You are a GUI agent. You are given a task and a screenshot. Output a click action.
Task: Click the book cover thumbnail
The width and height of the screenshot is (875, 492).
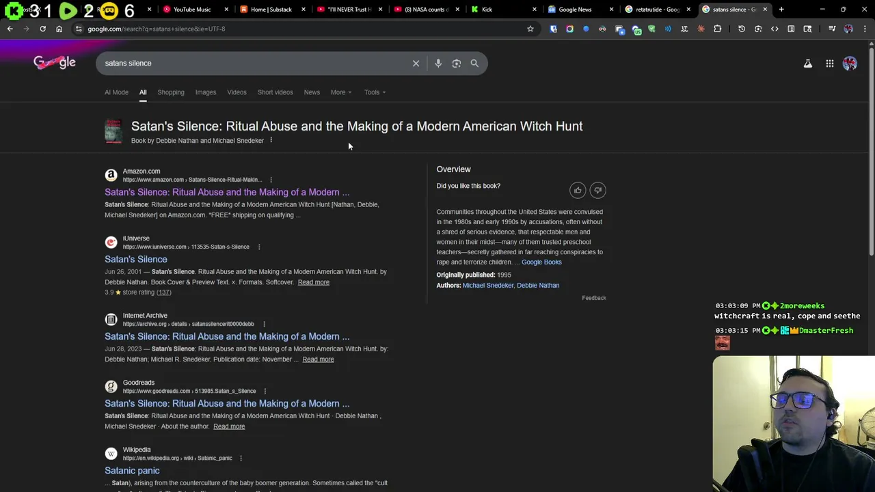pos(113,131)
